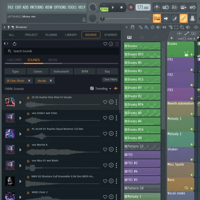
Task: Click the browser up arrow icon
Action: (x=9, y=27)
